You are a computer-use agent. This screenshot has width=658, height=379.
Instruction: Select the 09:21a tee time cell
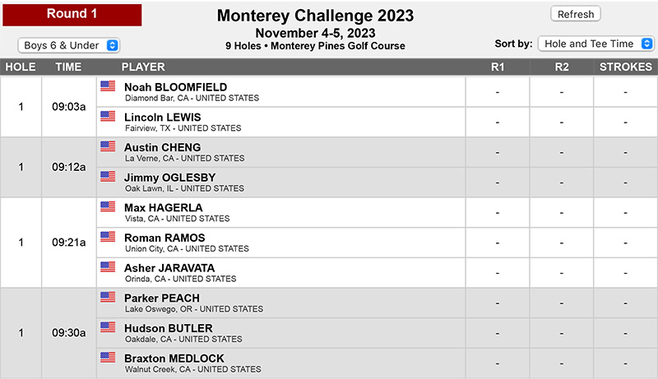pos(69,243)
